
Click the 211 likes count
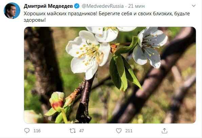pos(129,131)
